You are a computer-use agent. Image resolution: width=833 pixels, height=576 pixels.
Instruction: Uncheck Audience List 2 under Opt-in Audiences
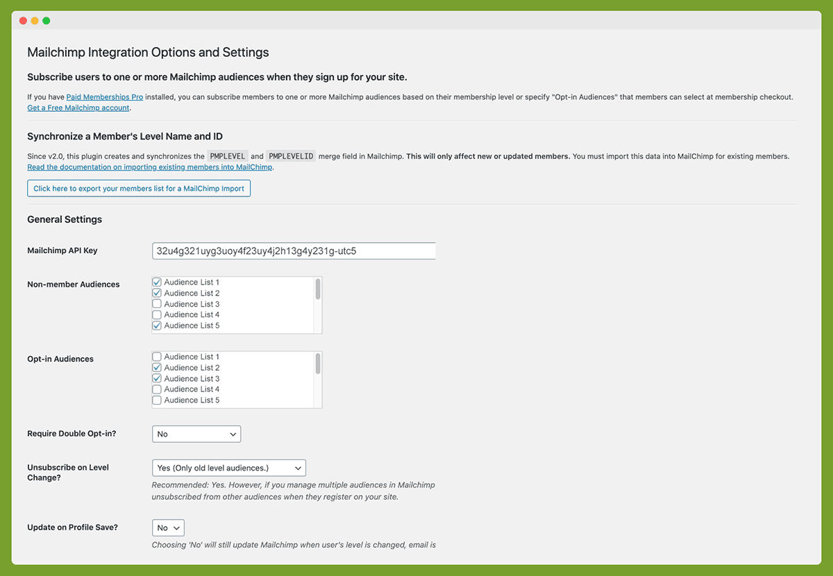(157, 368)
